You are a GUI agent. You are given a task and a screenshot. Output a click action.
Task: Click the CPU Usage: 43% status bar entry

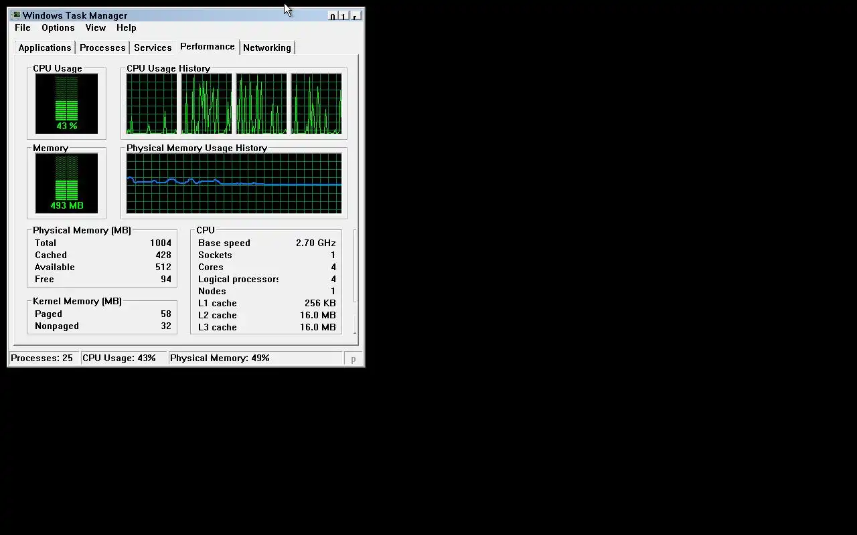pyautogui.click(x=123, y=358)
